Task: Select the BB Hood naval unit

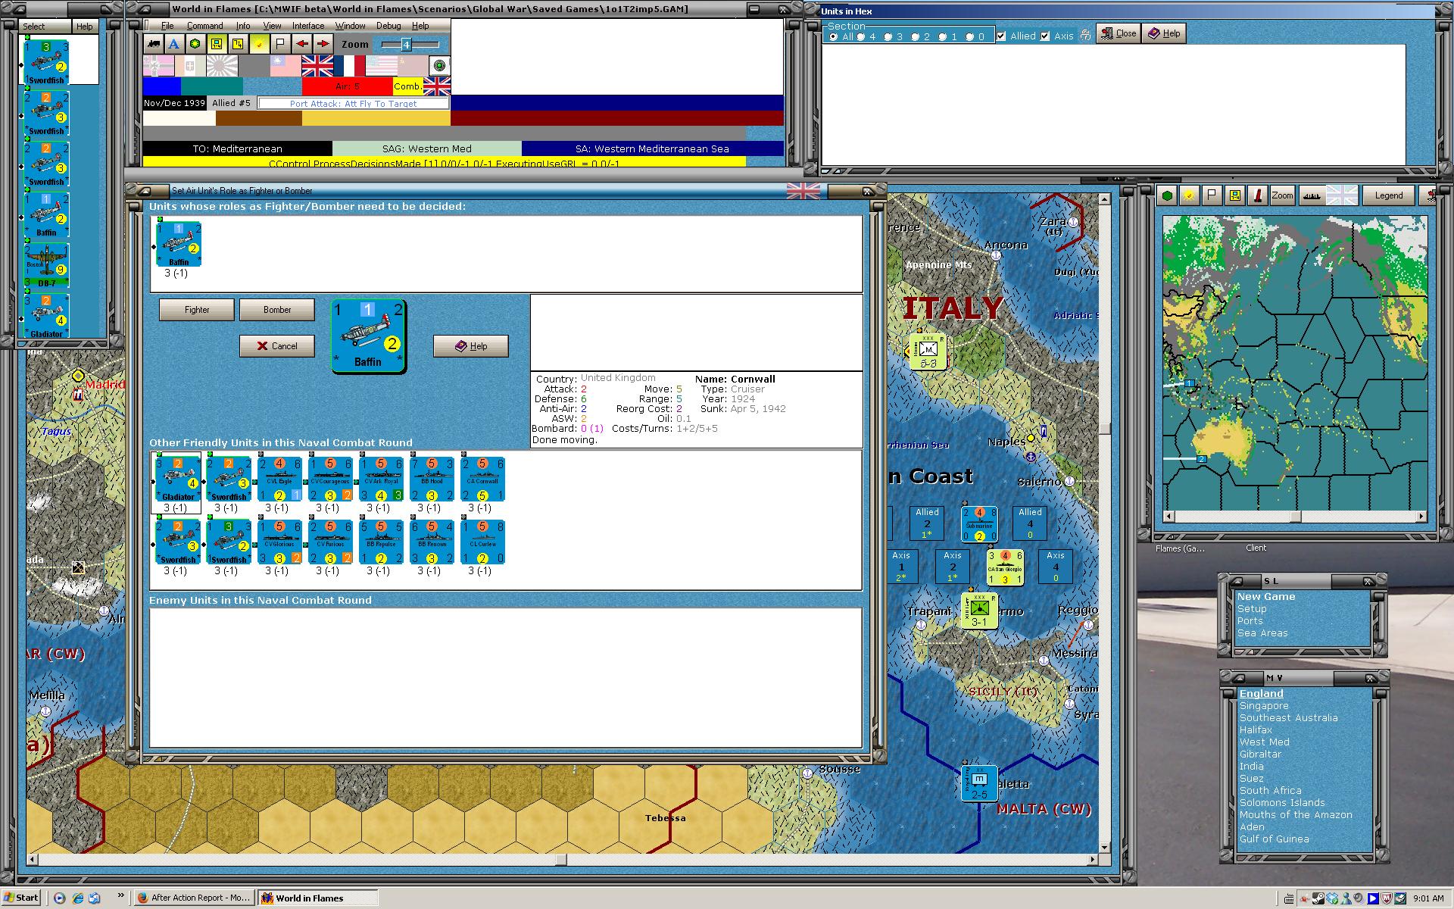Action: 432,479
